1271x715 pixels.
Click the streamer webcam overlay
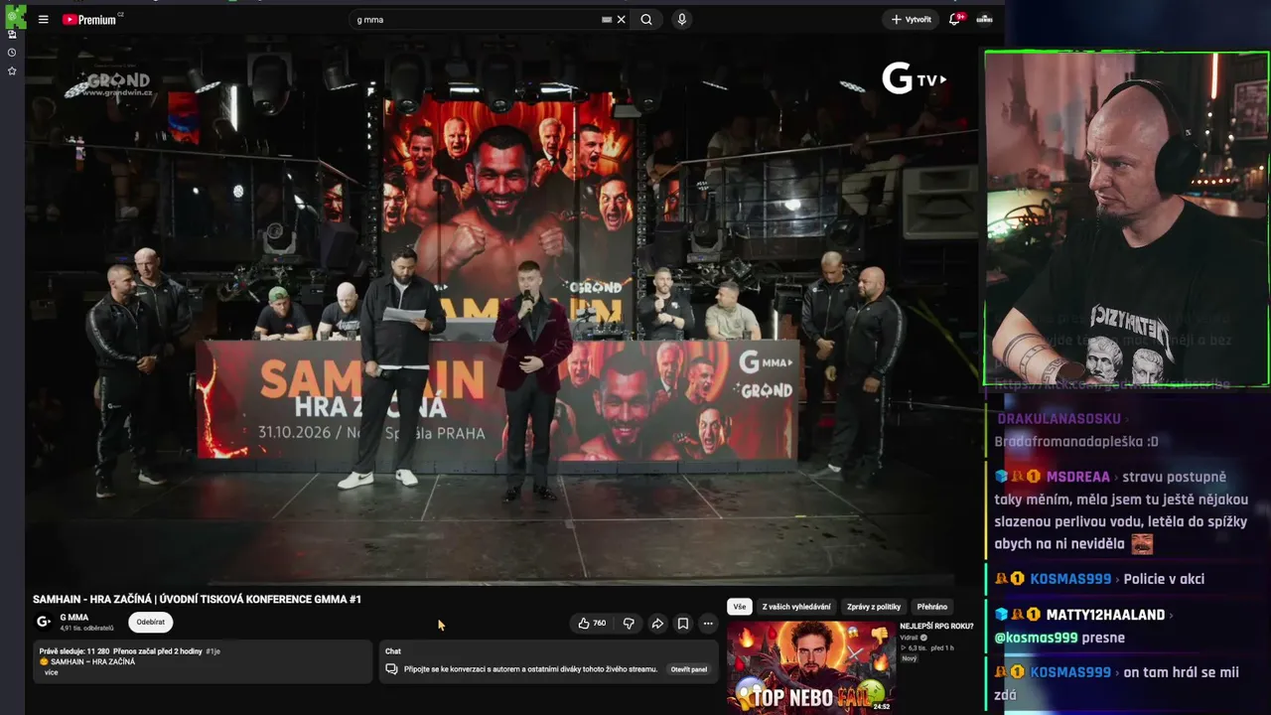tap(1126, 218)
